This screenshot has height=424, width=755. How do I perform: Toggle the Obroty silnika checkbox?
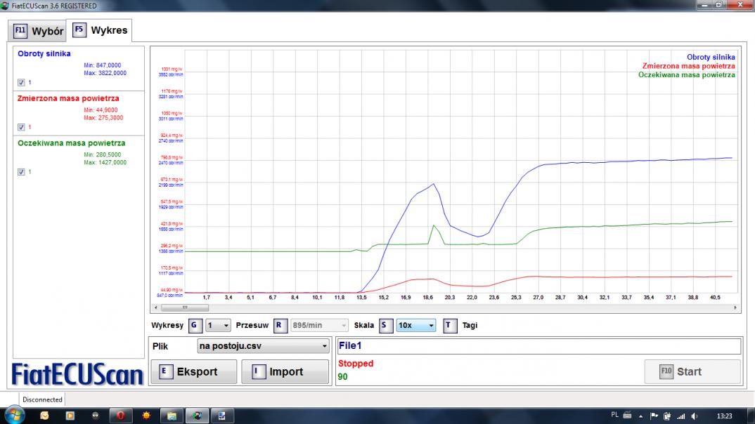pyautogui.click(x=21, y=83)
